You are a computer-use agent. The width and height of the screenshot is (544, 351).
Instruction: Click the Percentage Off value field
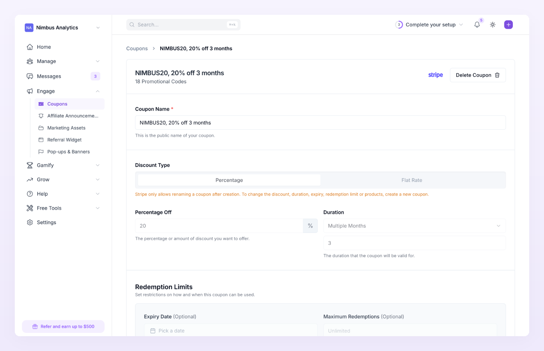pos(219,226)
